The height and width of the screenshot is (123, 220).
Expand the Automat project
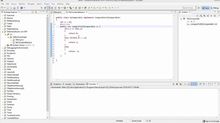tap(2, 15)
